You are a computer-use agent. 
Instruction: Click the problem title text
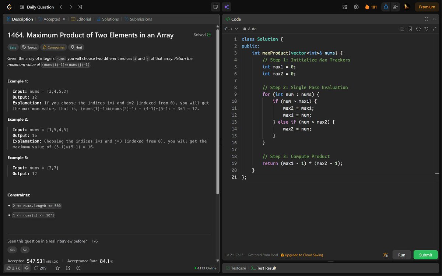[91, 35]
